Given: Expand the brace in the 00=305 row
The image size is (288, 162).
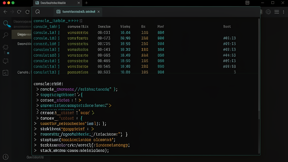Looking at the screenshot, I should point(59,55).
